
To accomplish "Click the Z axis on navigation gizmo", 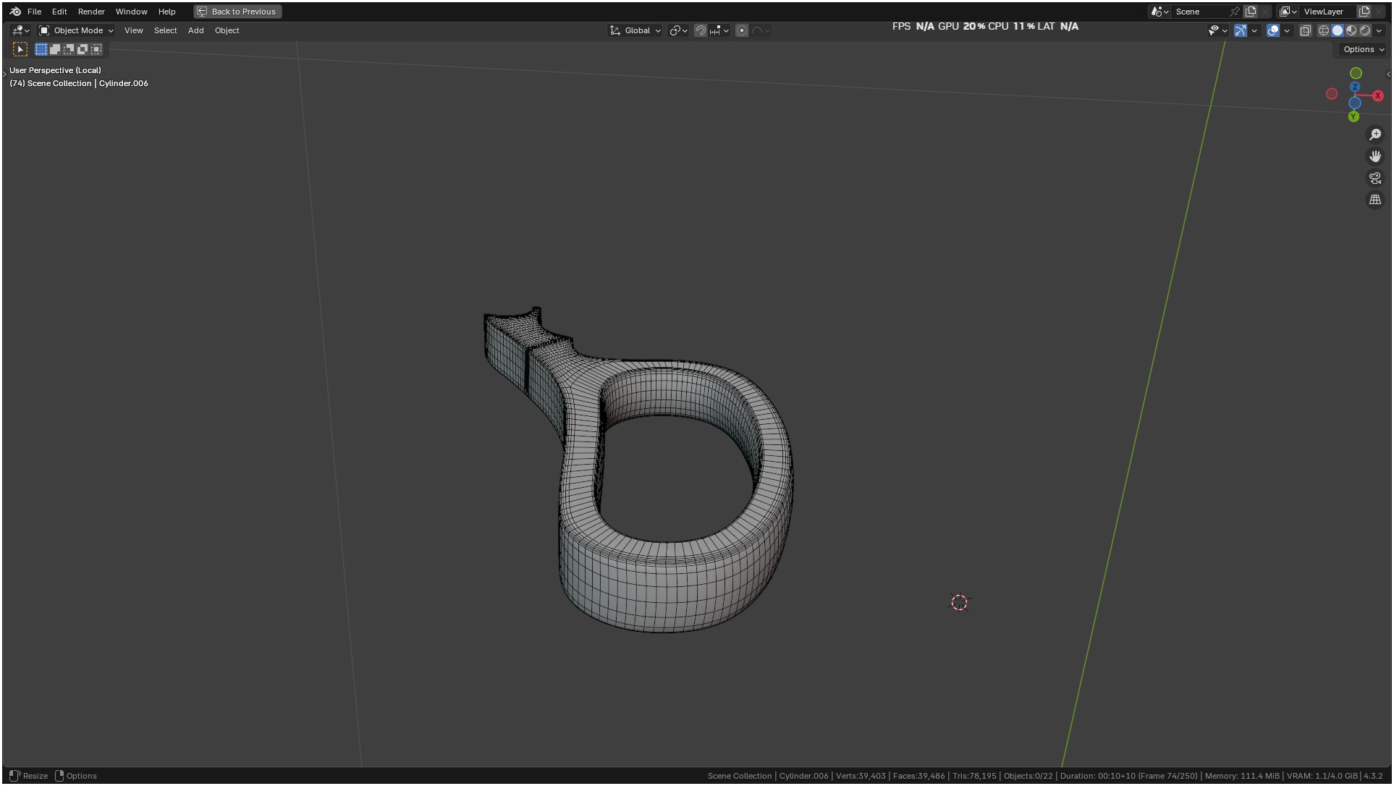I will pyautogui.click(x=1355, y=87).
